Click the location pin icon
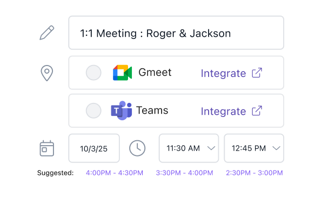The width and height of the screenshot is (322, 202). tap(47, 73)
